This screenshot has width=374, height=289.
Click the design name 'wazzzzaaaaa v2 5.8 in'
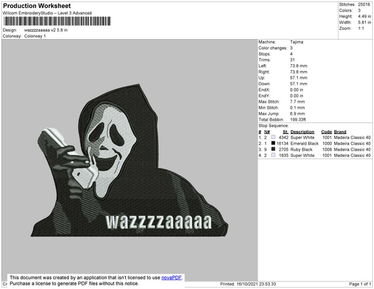[46, 31]
